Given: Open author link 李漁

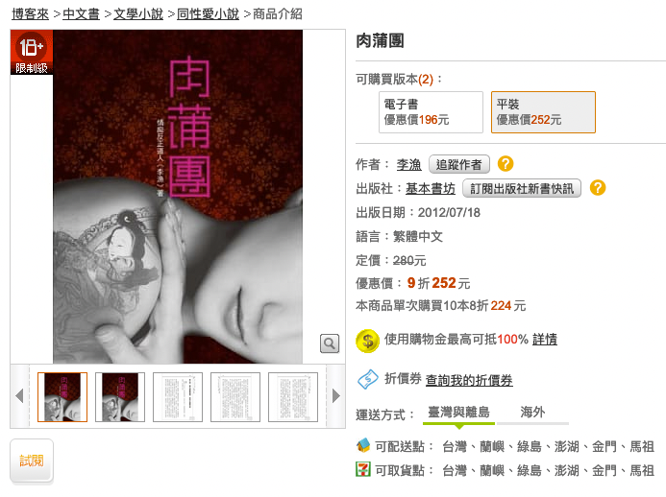Looking at the screenshot, I should (409, 164).
